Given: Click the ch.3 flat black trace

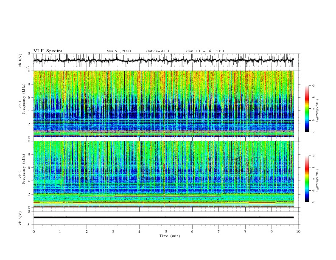Looking at the screenshot, I should pyautogui.click(x=163, y=218).
